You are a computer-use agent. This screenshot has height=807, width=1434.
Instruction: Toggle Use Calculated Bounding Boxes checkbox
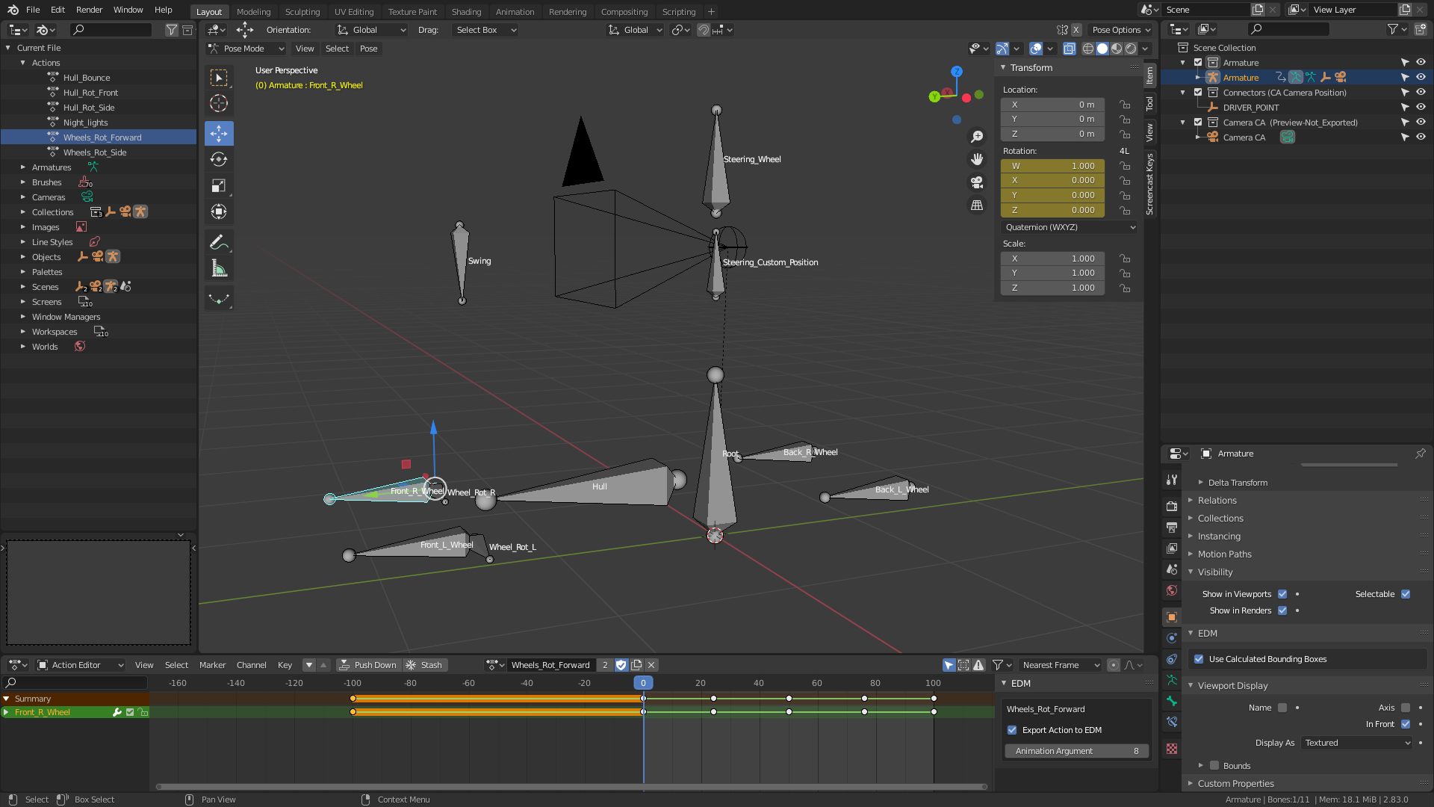(x=1199, y=659)
